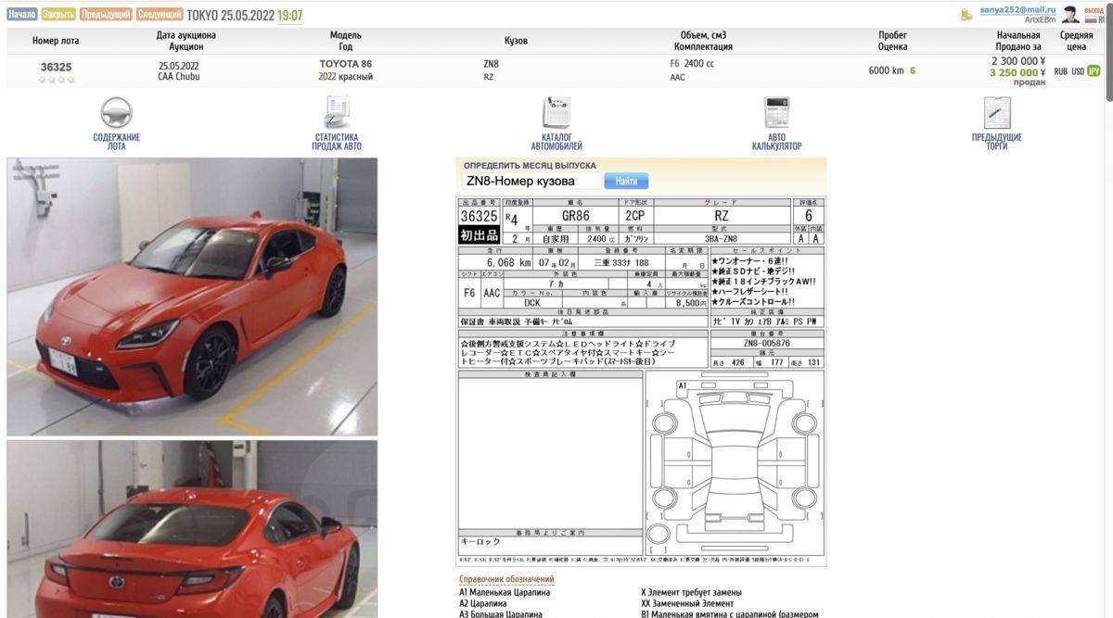Click the starting price 2 300 000 ¥
The height and width of the screenshot is (618, 1113).
[1018, 61]
